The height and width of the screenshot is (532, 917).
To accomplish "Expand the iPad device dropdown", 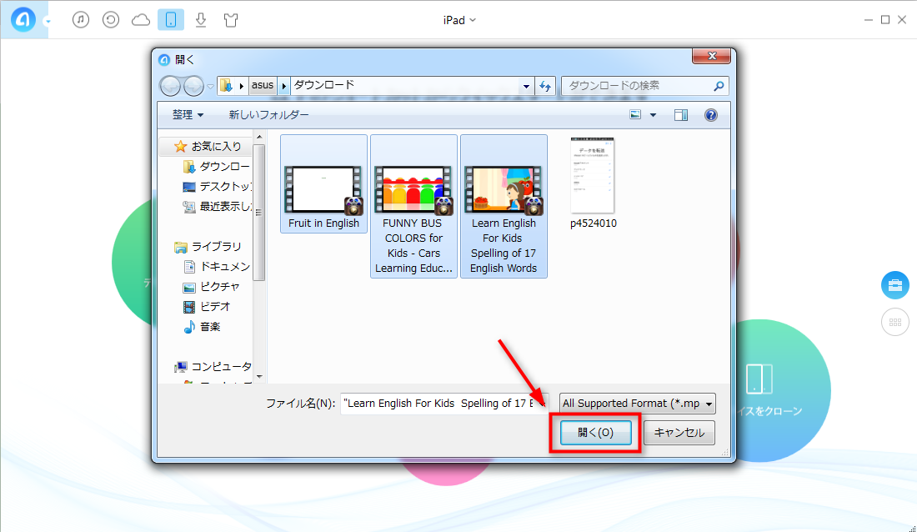I will click(x=459, y=20).
